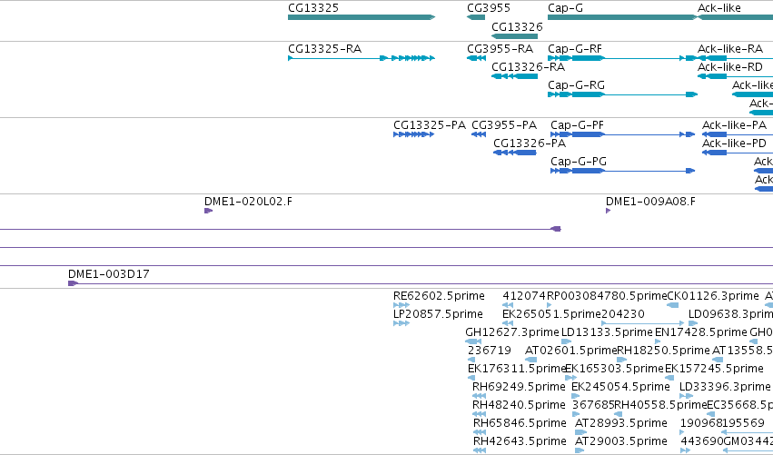
Task: Click the DME1-003D17 clone start arrow
Action: tap(73, 283)
